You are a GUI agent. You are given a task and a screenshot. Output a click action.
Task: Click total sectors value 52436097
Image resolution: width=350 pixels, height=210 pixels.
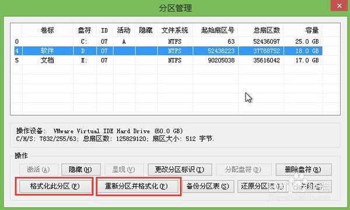click(x=267, y=42)
